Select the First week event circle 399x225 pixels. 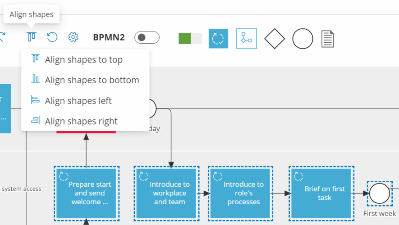[x=379, y=193]
